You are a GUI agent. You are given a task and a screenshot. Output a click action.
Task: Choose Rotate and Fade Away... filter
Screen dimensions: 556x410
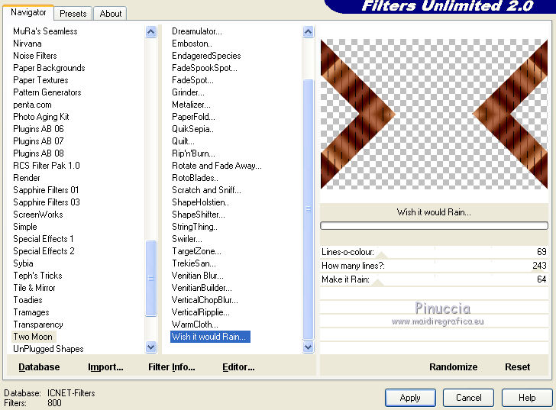[217, 166]
